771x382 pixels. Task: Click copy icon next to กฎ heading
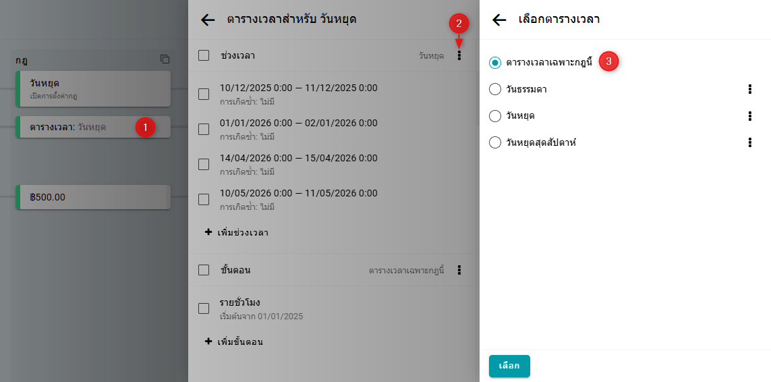coord(165,59)
